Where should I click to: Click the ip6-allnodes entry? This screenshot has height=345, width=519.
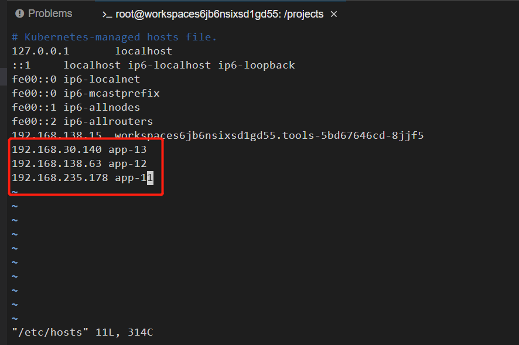[x=101, y=107]
